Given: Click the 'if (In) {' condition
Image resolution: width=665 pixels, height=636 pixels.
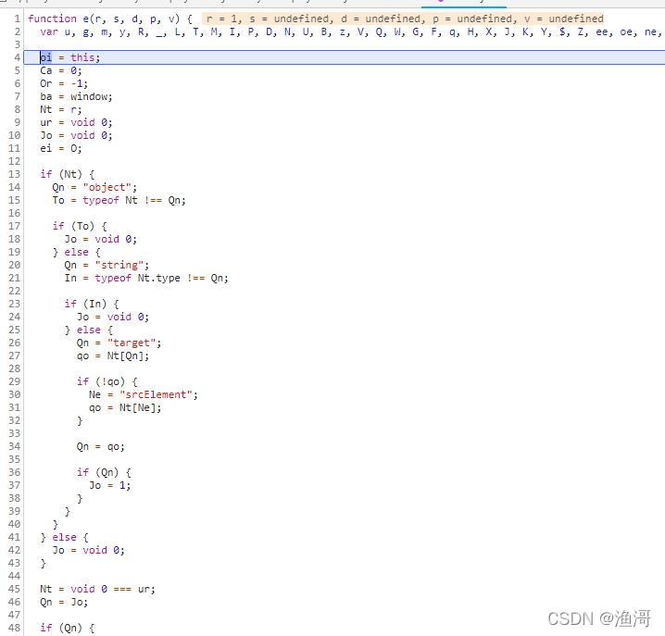Looking at the screenshot, I should 91,304.
